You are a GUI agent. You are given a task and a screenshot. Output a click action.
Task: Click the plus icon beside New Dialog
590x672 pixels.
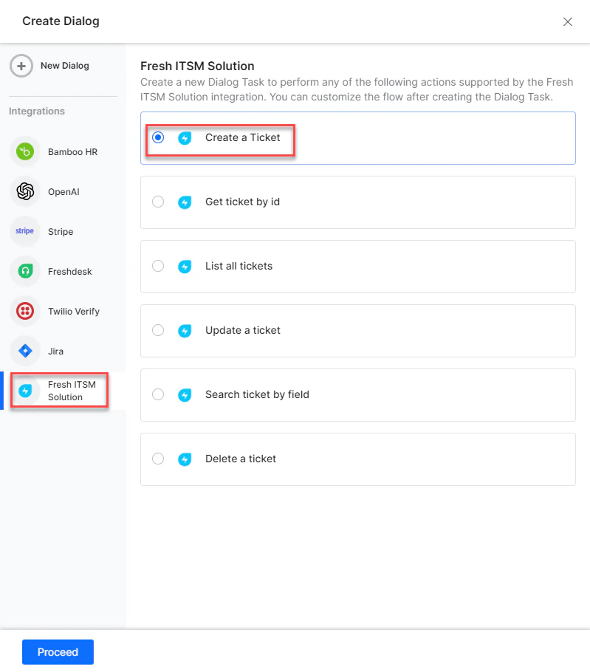[x=21, y=66]
